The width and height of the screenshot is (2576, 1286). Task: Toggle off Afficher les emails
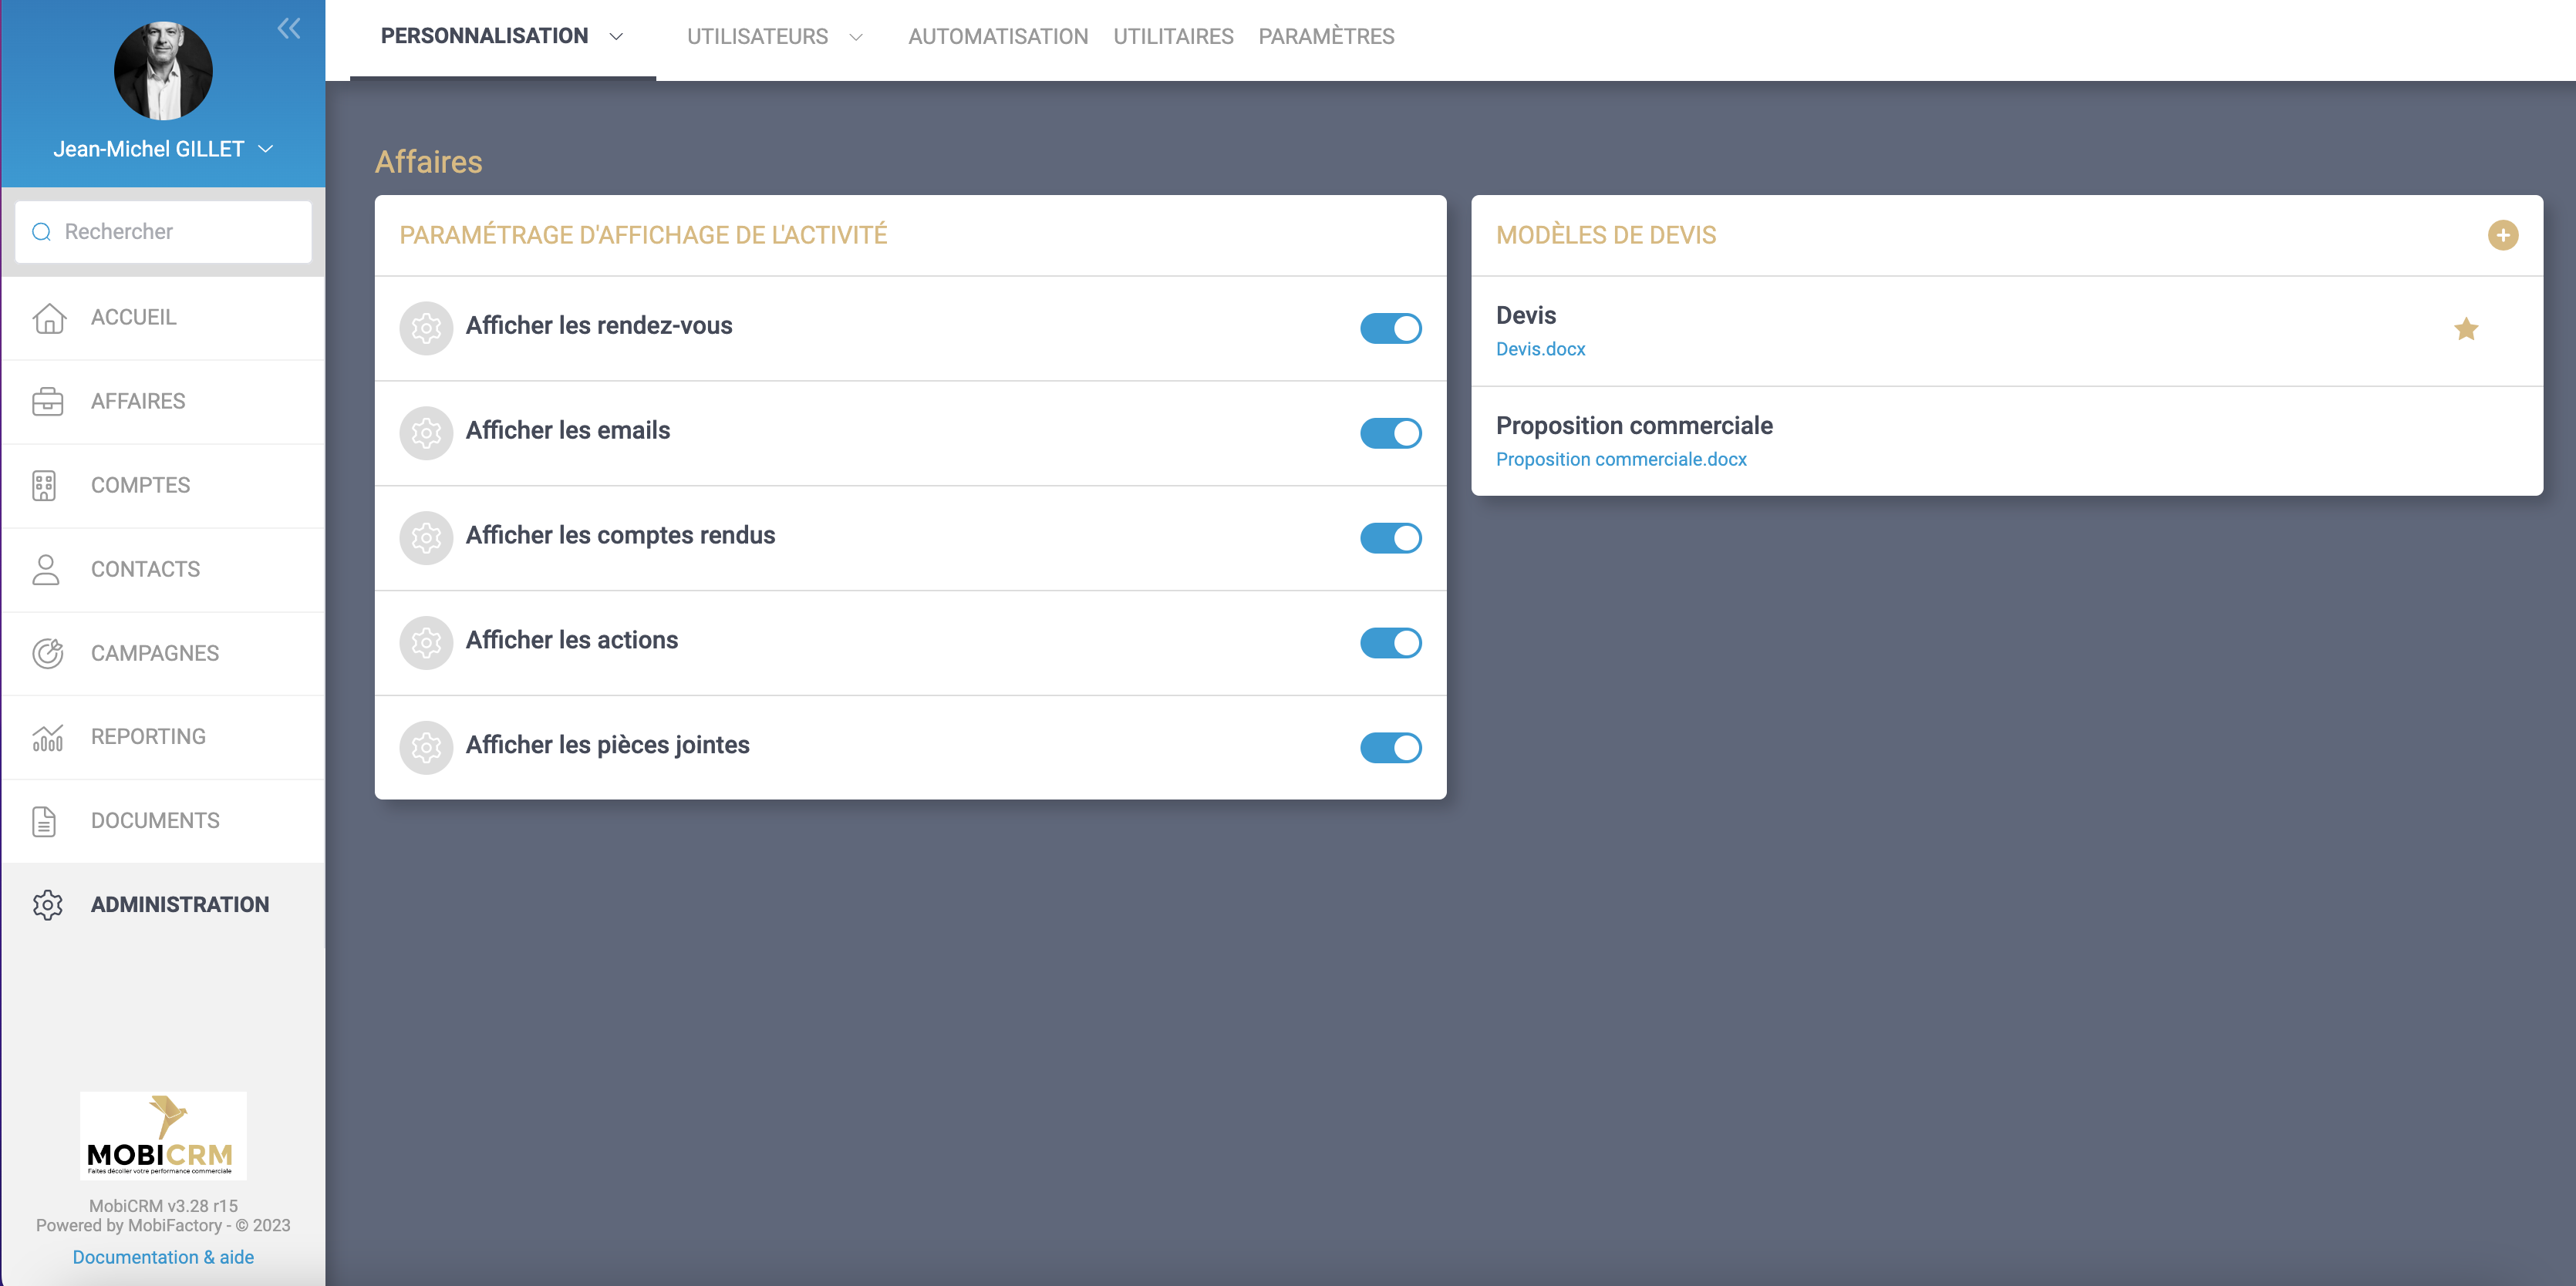pyautogui.click(x=1390, y=433)
